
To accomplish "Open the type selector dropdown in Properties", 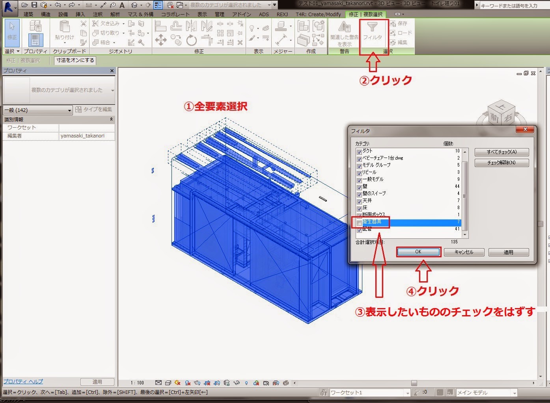I will (x=112, y=90).
